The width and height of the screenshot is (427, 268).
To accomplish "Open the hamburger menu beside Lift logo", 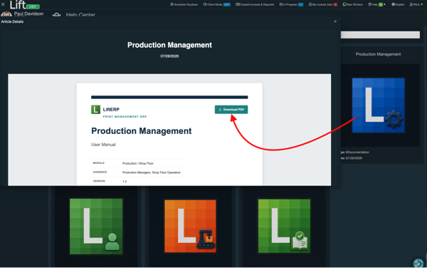I will pyautogui.click(x=3, y=4).
